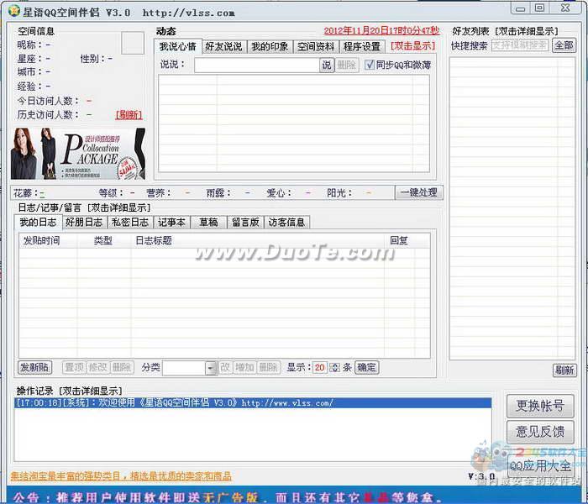Minimize the 星语QQ空间伴侣 window
The image size is (588, 504).
(x=521, y=8)
